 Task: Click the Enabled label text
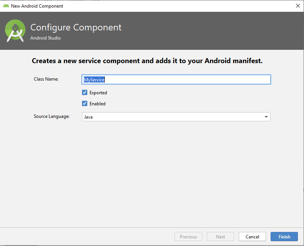pyautogui.click(x=97, y=104)
